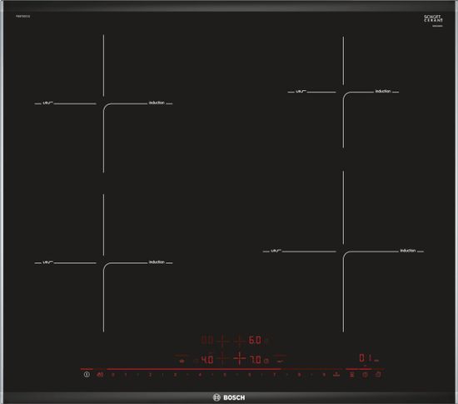This screenshot has height=404, width=458.
Task: Set power level 4 on the slider
Action: [200, 375]
